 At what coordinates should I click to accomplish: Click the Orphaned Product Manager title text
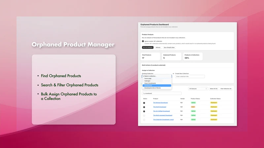pyautogui.click(x=73, y=44)
